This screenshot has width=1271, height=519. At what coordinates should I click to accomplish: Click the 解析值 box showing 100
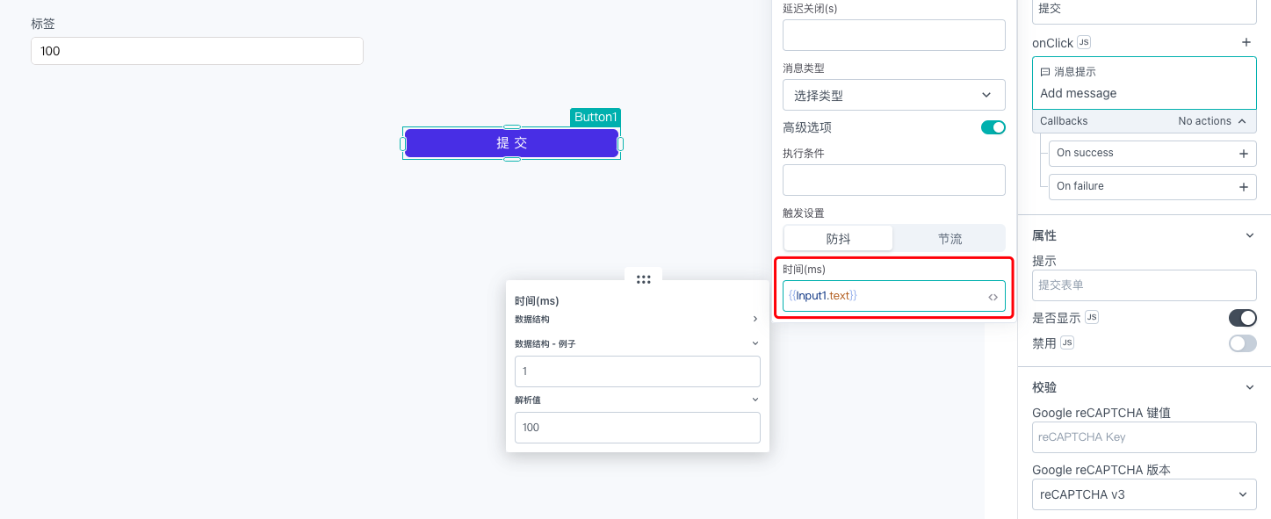point(637,428)
